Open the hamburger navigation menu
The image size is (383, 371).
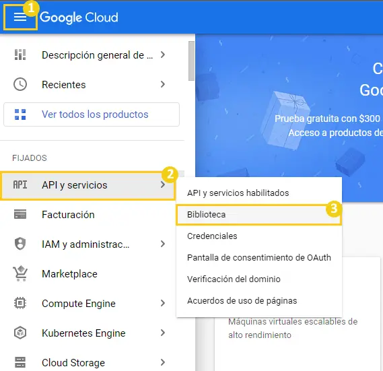pos(20,18)
